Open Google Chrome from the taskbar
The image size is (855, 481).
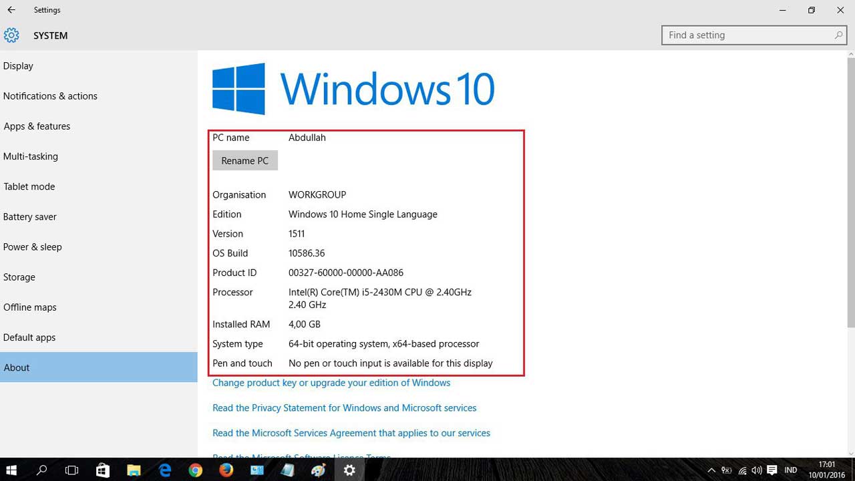[x=195, y=470]
